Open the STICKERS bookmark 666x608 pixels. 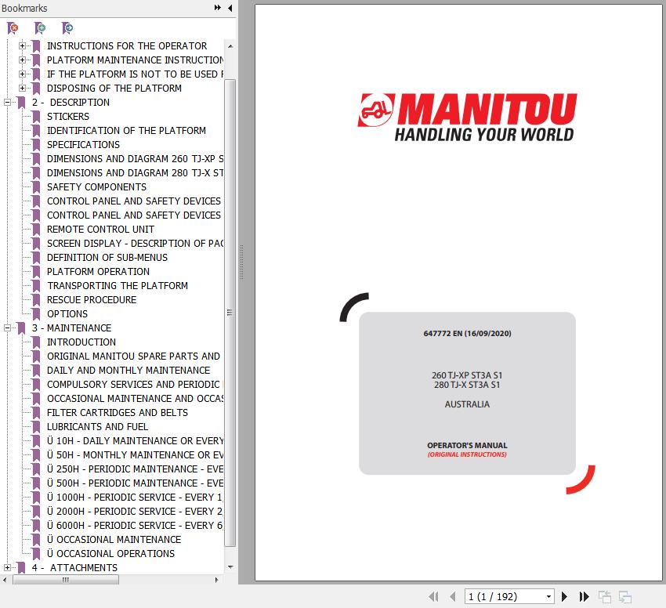click(68, 117)
